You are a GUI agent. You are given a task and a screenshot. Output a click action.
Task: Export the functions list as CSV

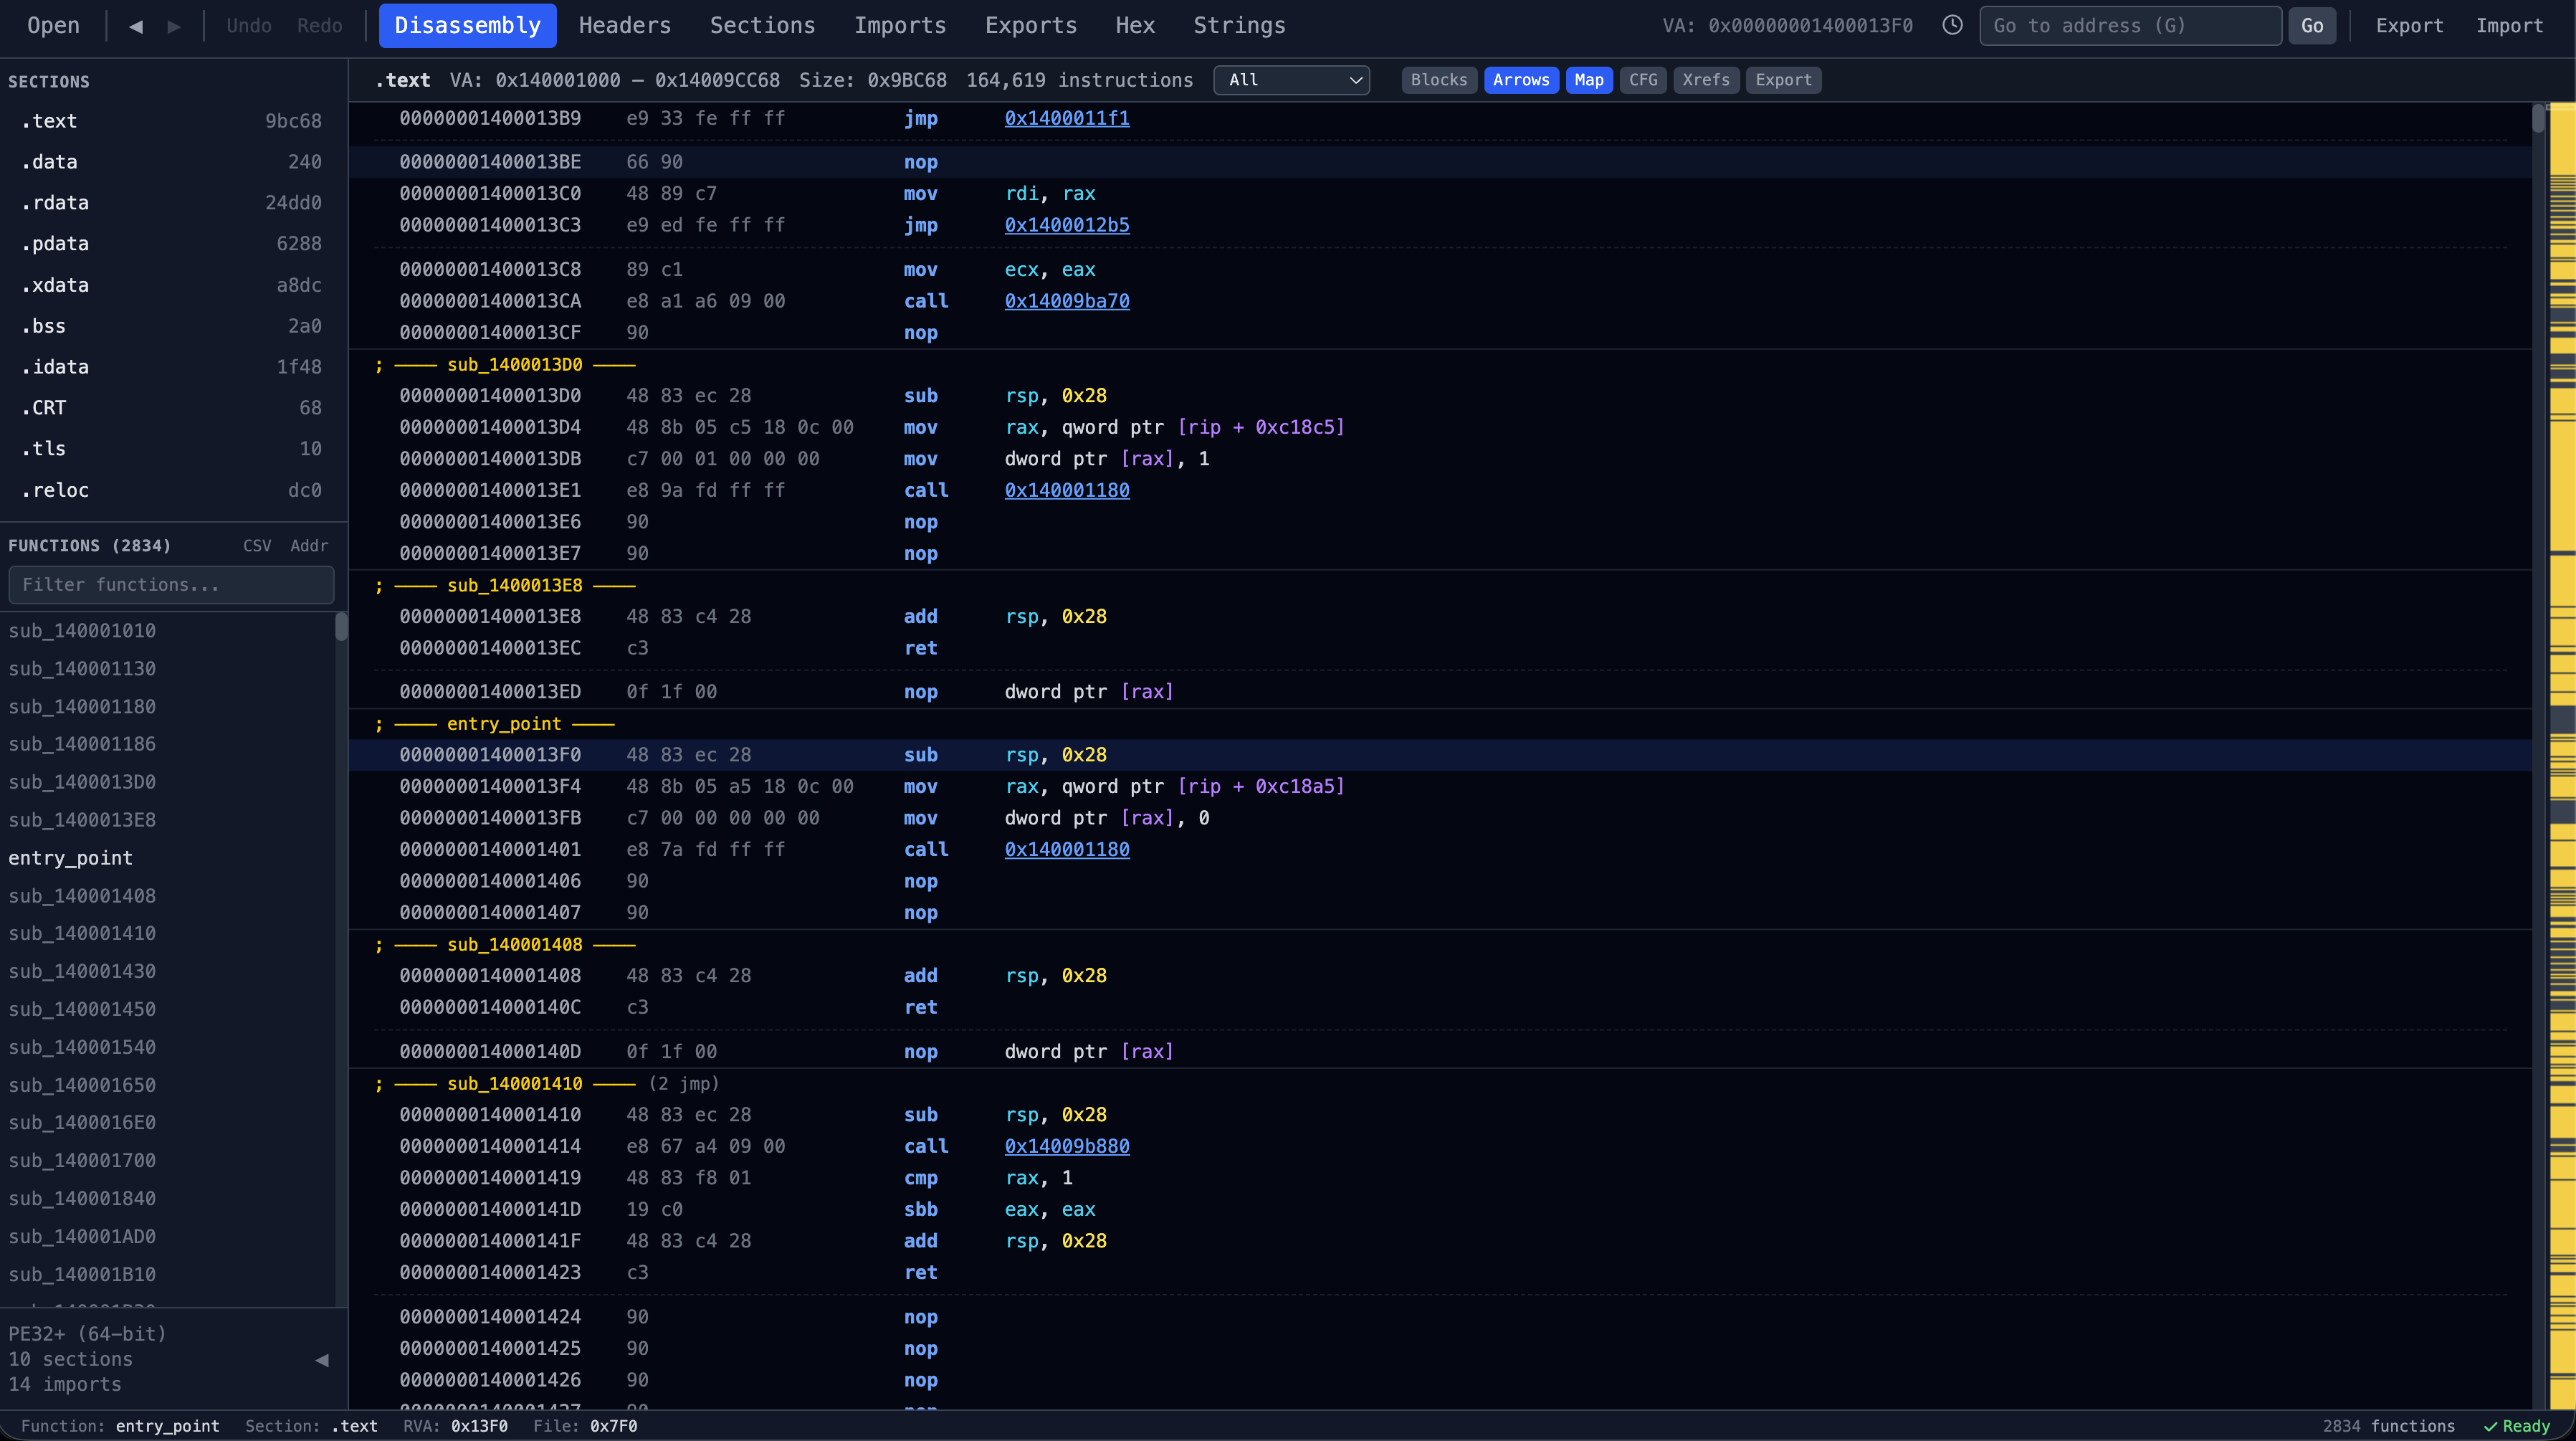tap(257, 545)
